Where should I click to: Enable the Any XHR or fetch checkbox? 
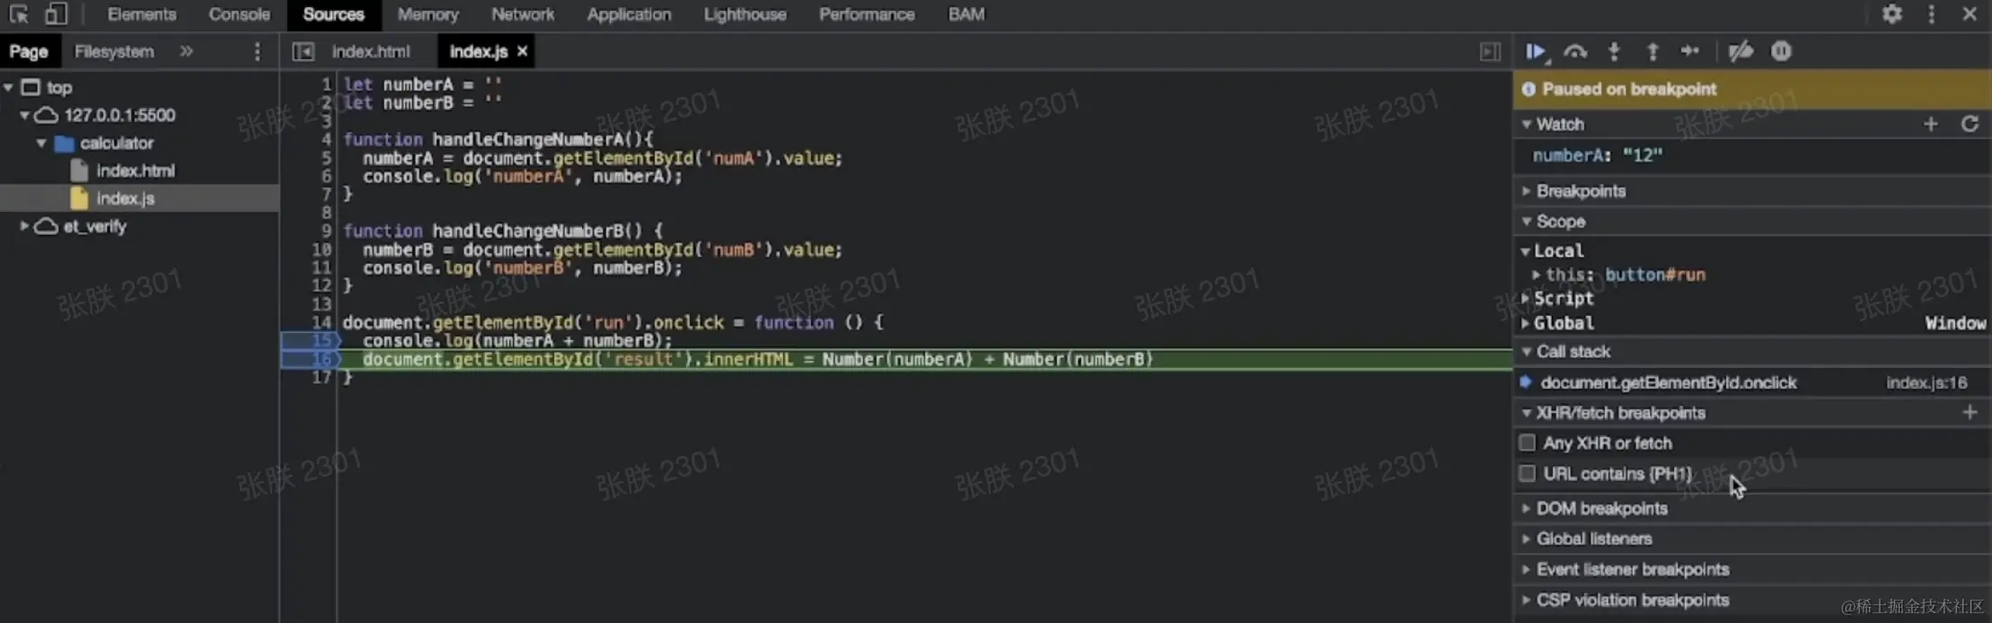point(1527,443)
